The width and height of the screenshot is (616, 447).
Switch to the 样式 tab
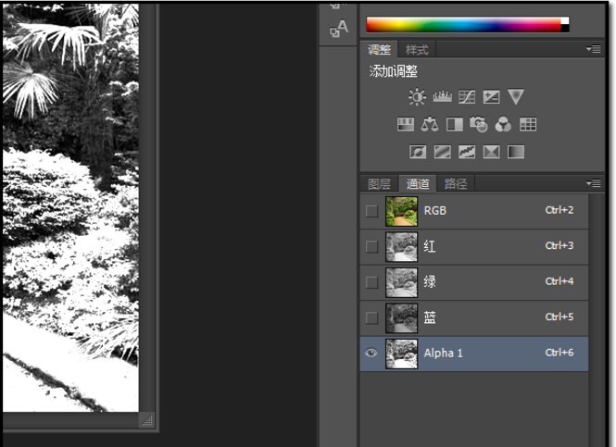(x=417, y=50)
